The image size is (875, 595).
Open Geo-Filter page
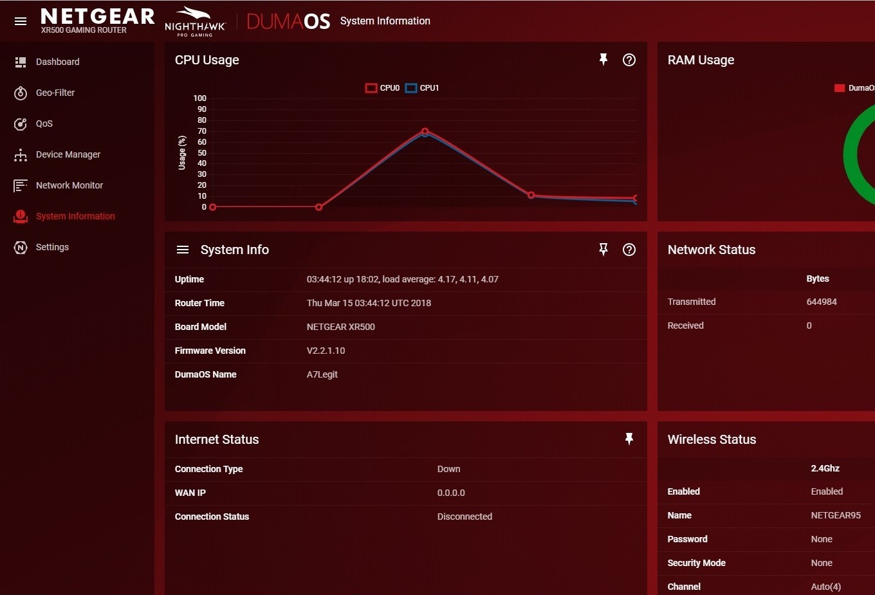tap(55, 93)
